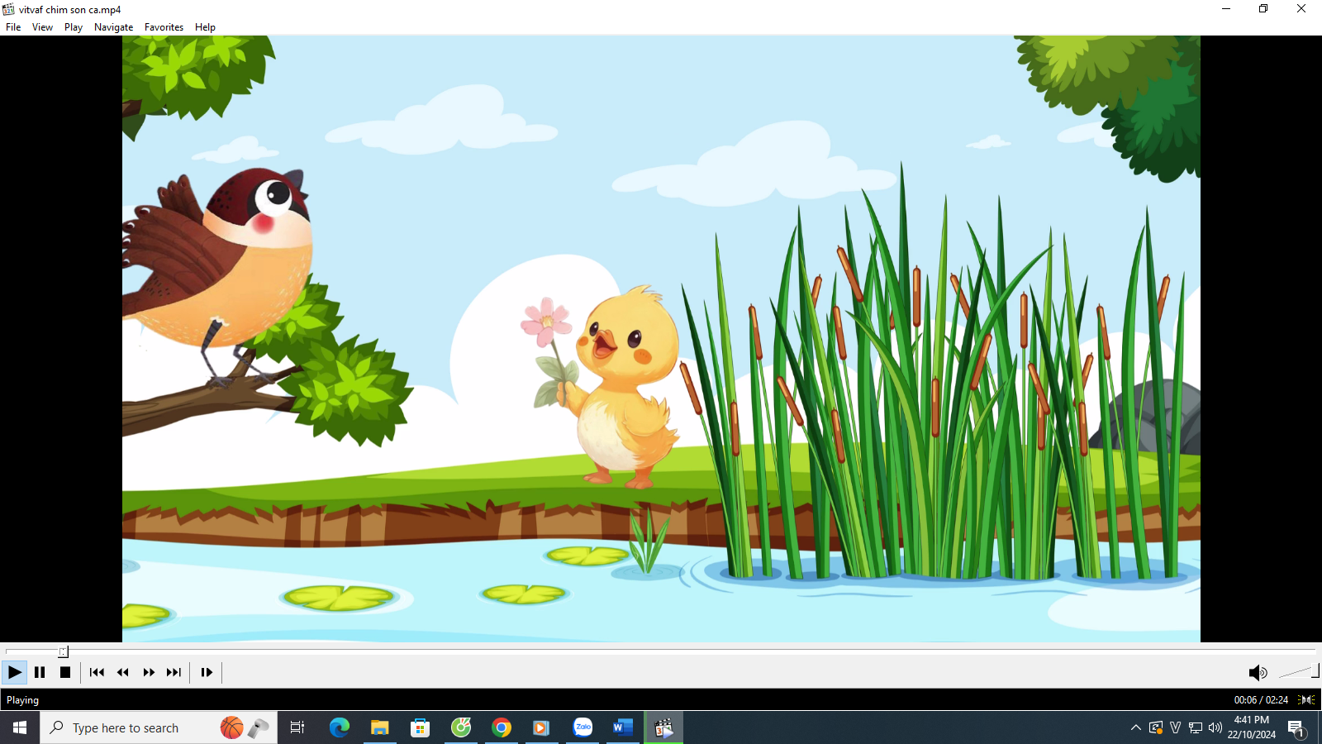Step forward one frame
1322x744 pixels.
pyautogui.click(x=207, y=672)
